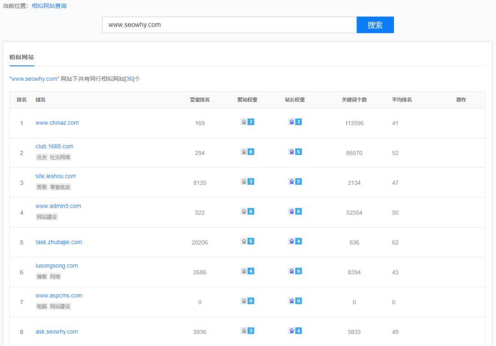Click the 站长权重 6 badge for lusongsong.com
This screenshot has width=496, height=346.
coord(295,271)
